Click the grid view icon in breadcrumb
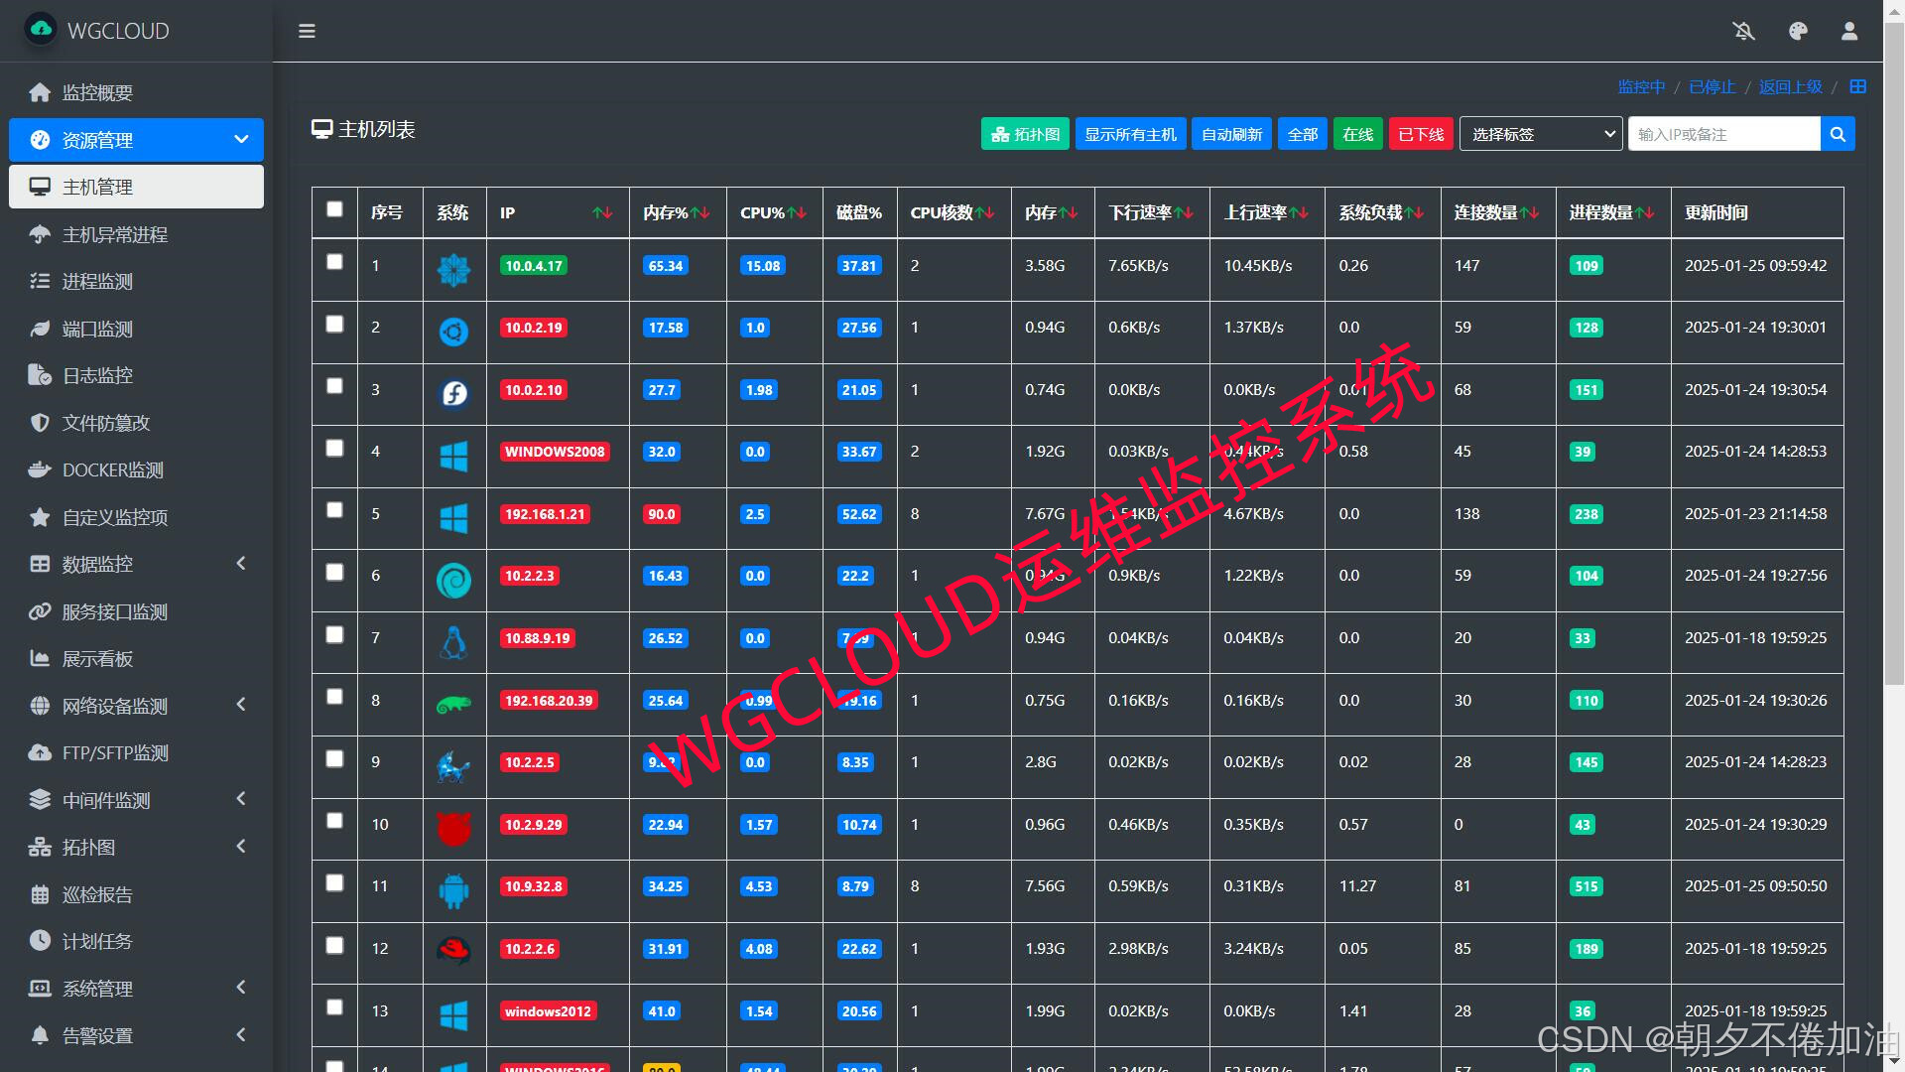This screenshot has height=1072, width=1905. [1858, 86]
